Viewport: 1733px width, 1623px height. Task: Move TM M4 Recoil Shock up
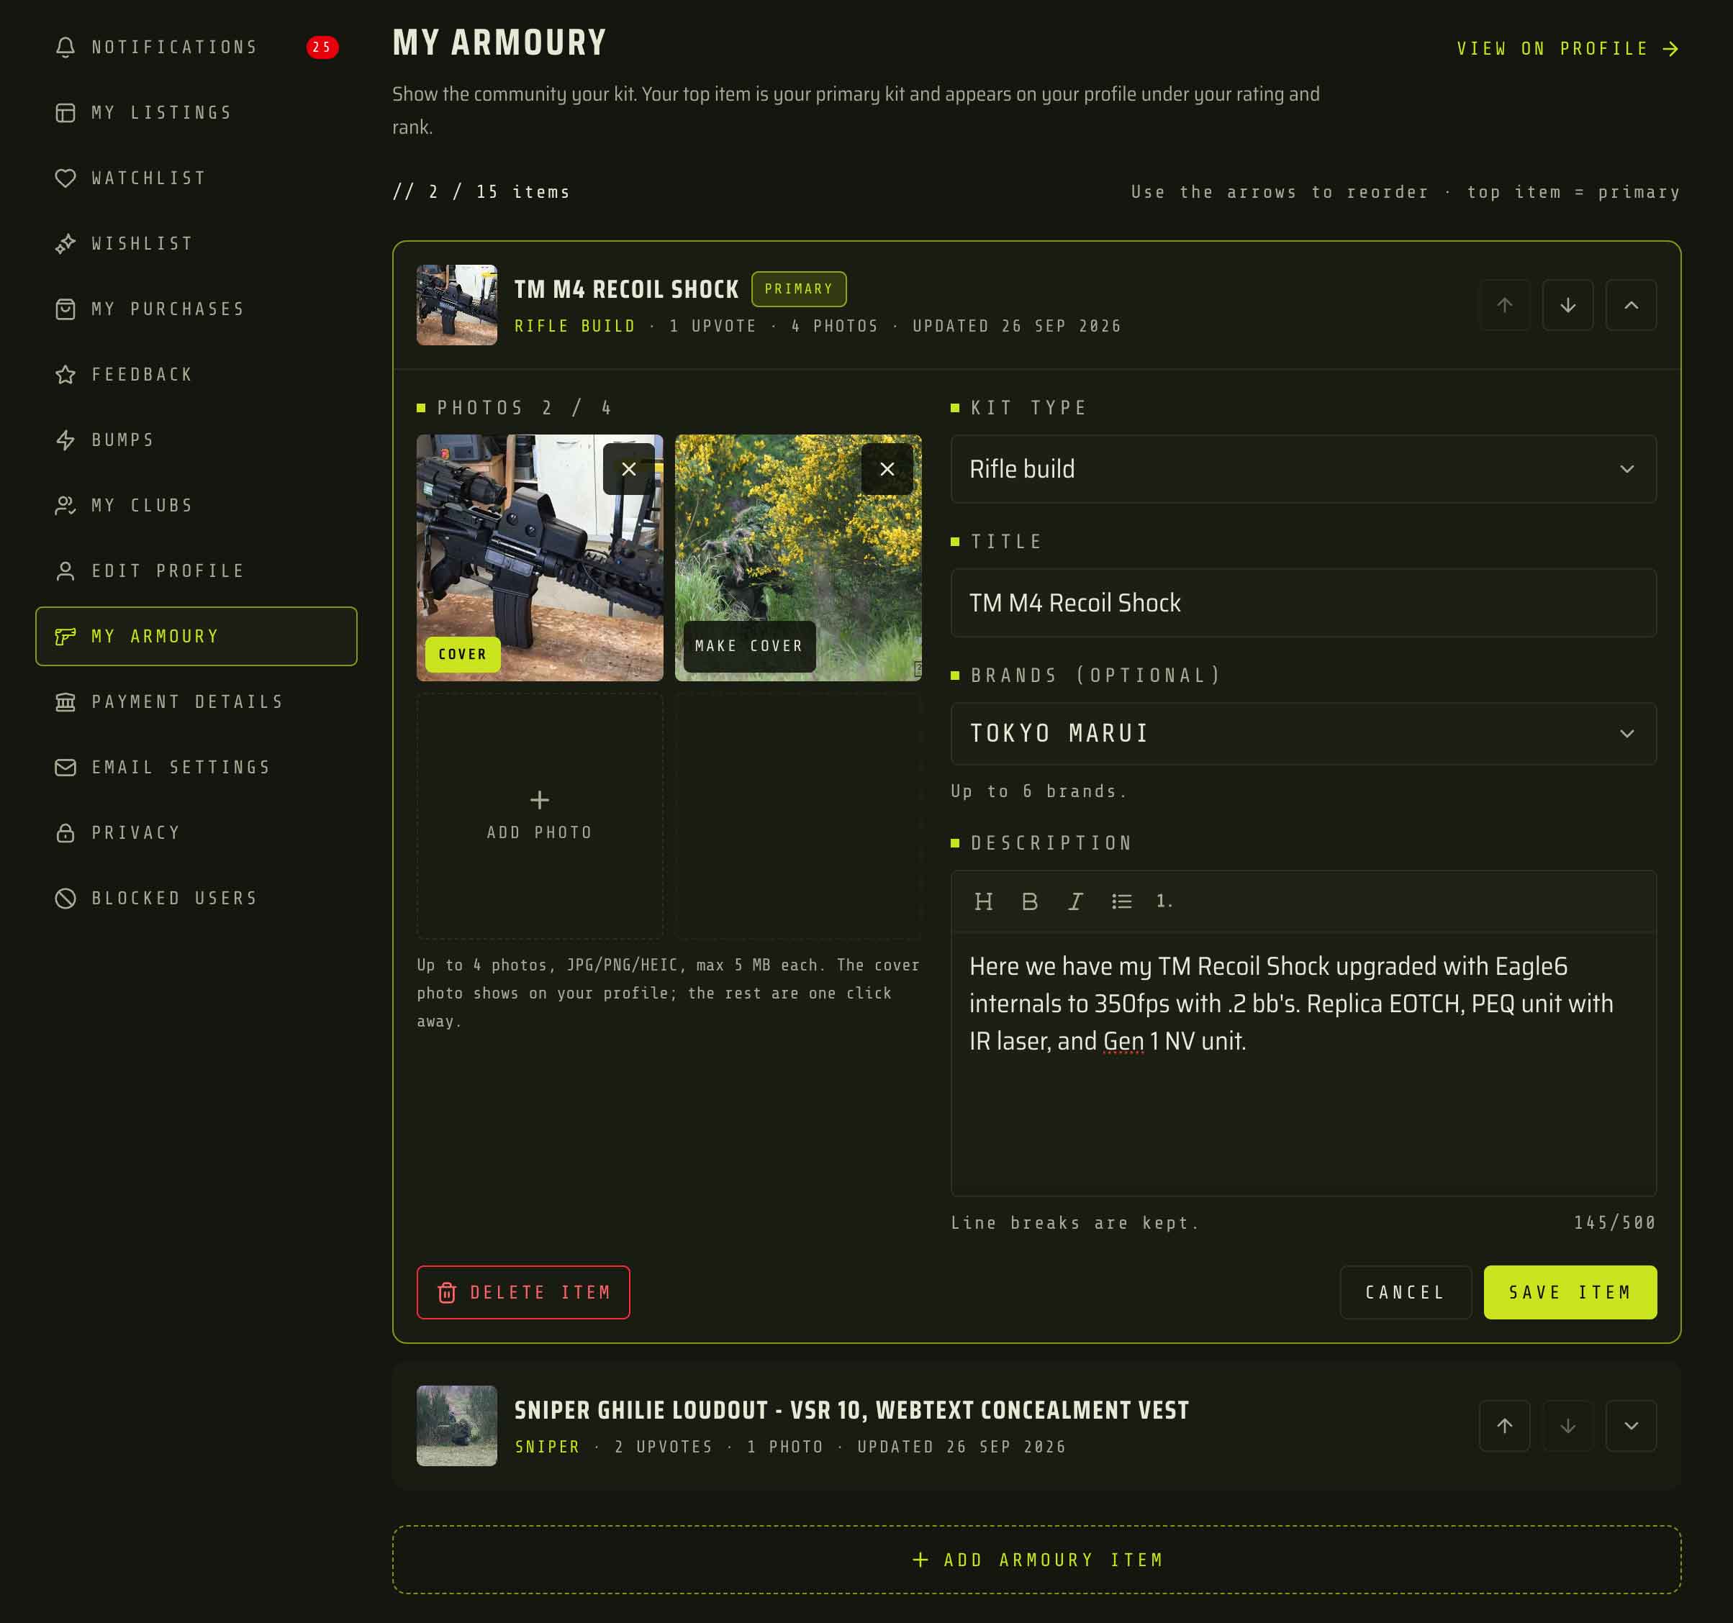[1505, 305]
